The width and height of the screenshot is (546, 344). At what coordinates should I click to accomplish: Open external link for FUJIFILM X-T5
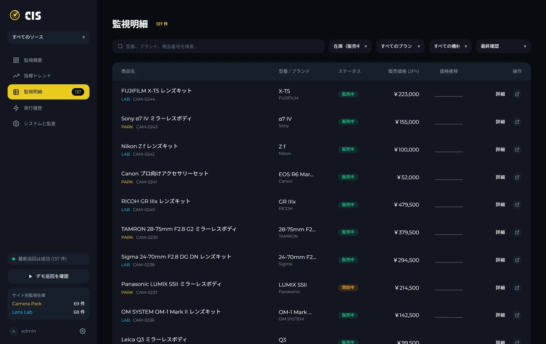pos(517,94)
